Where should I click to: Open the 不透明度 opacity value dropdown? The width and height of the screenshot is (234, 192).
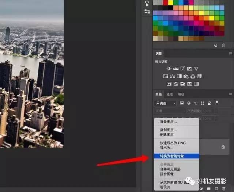tap(216, 111)
